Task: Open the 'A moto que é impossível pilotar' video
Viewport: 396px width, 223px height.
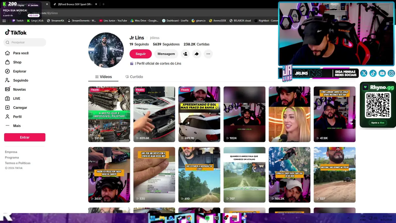Action: tap(109, 114)
